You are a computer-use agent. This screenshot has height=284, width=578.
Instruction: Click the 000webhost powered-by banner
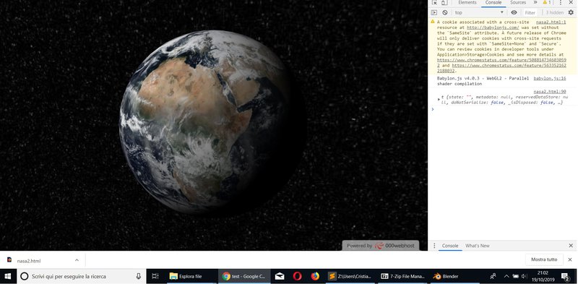click(381, 246)
